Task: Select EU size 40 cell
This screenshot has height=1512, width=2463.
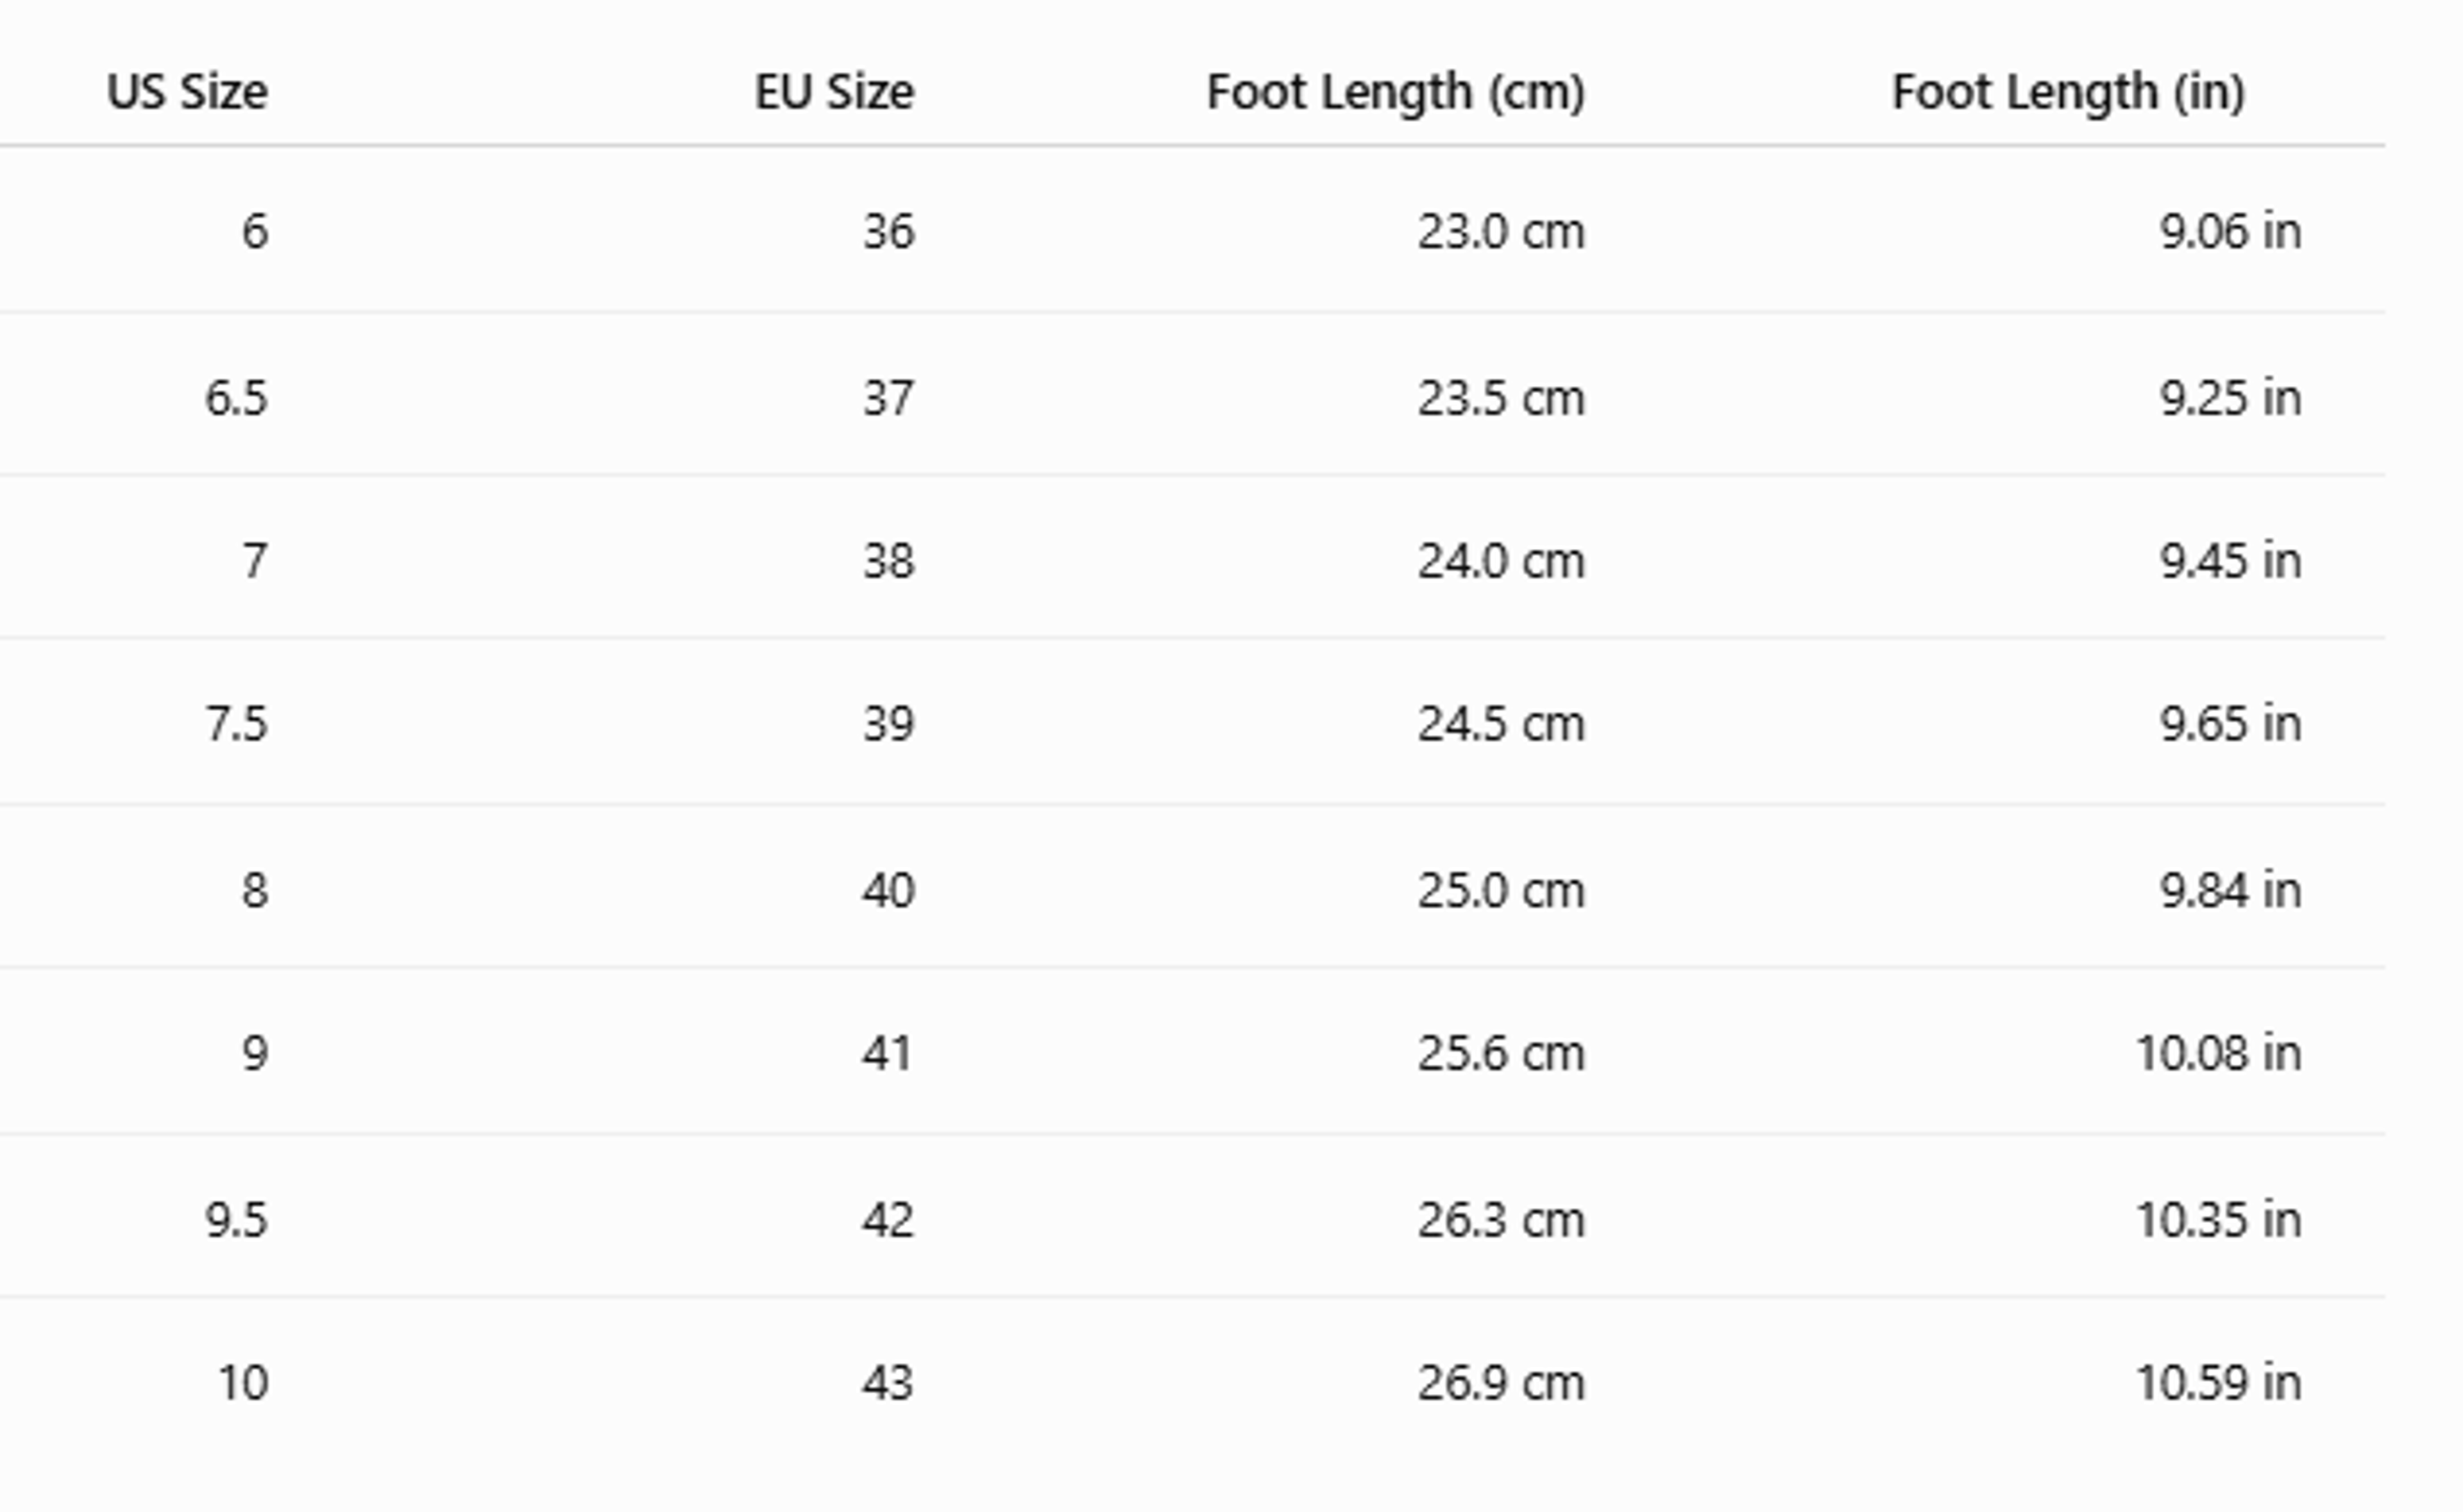Action: [889, 890]
